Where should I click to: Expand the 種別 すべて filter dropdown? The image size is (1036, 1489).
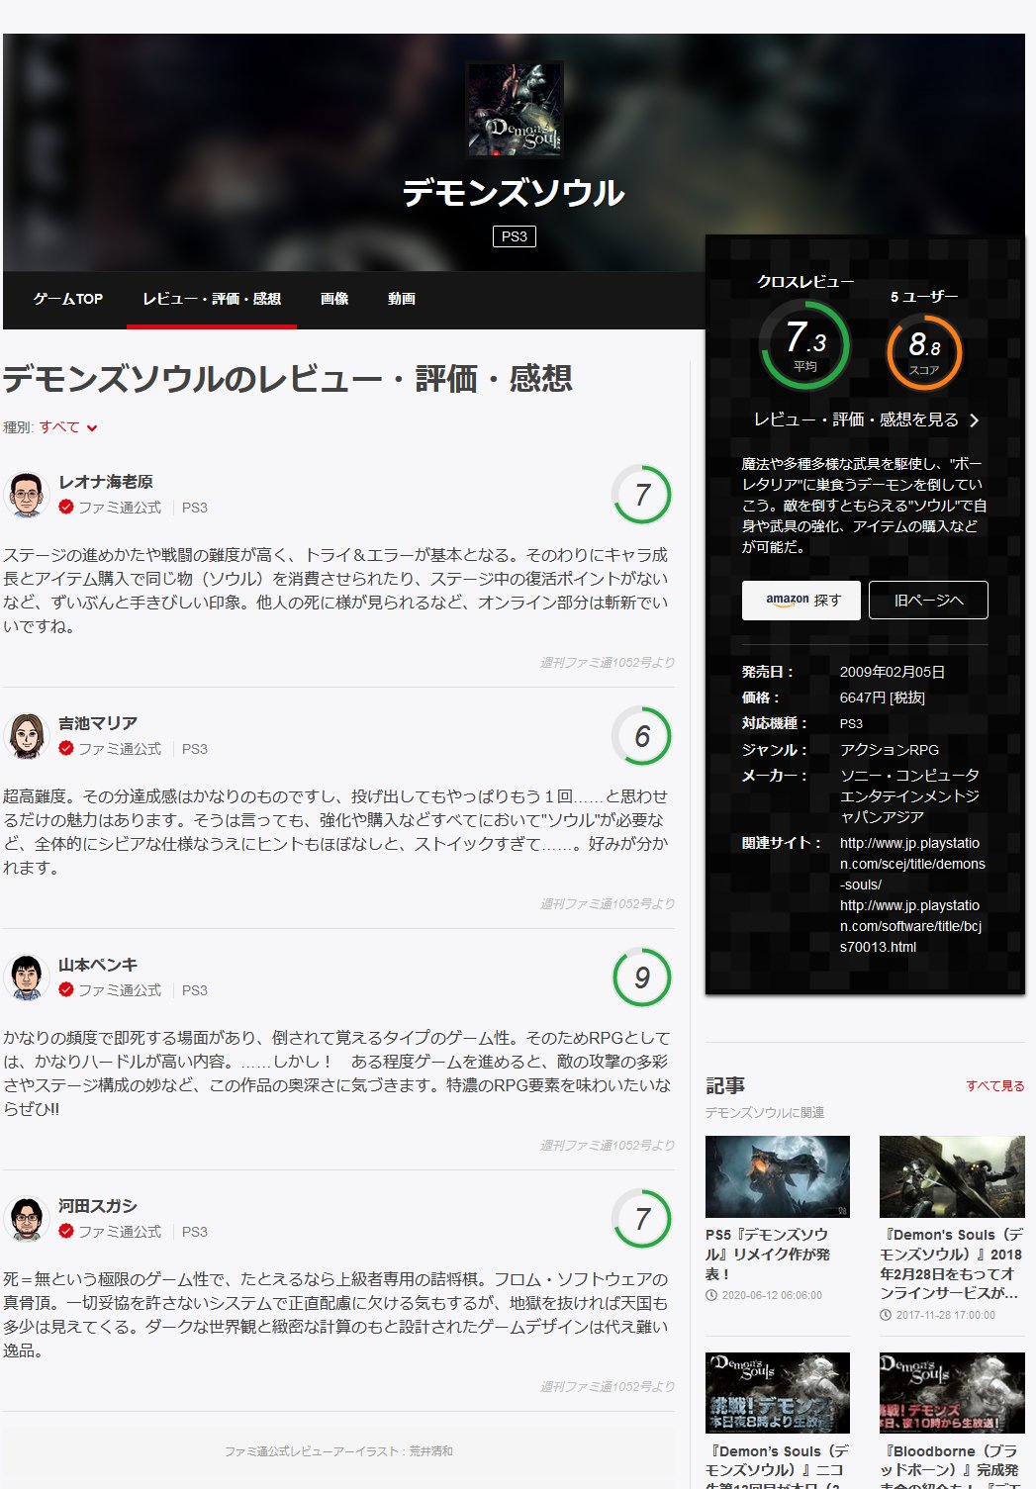coord(68,427)
